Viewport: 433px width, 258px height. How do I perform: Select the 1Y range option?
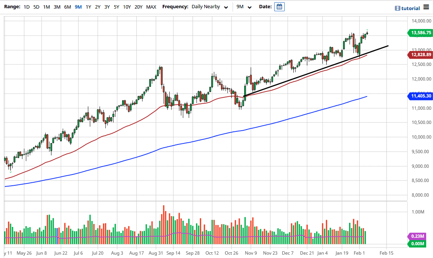[x=88, y=7]
